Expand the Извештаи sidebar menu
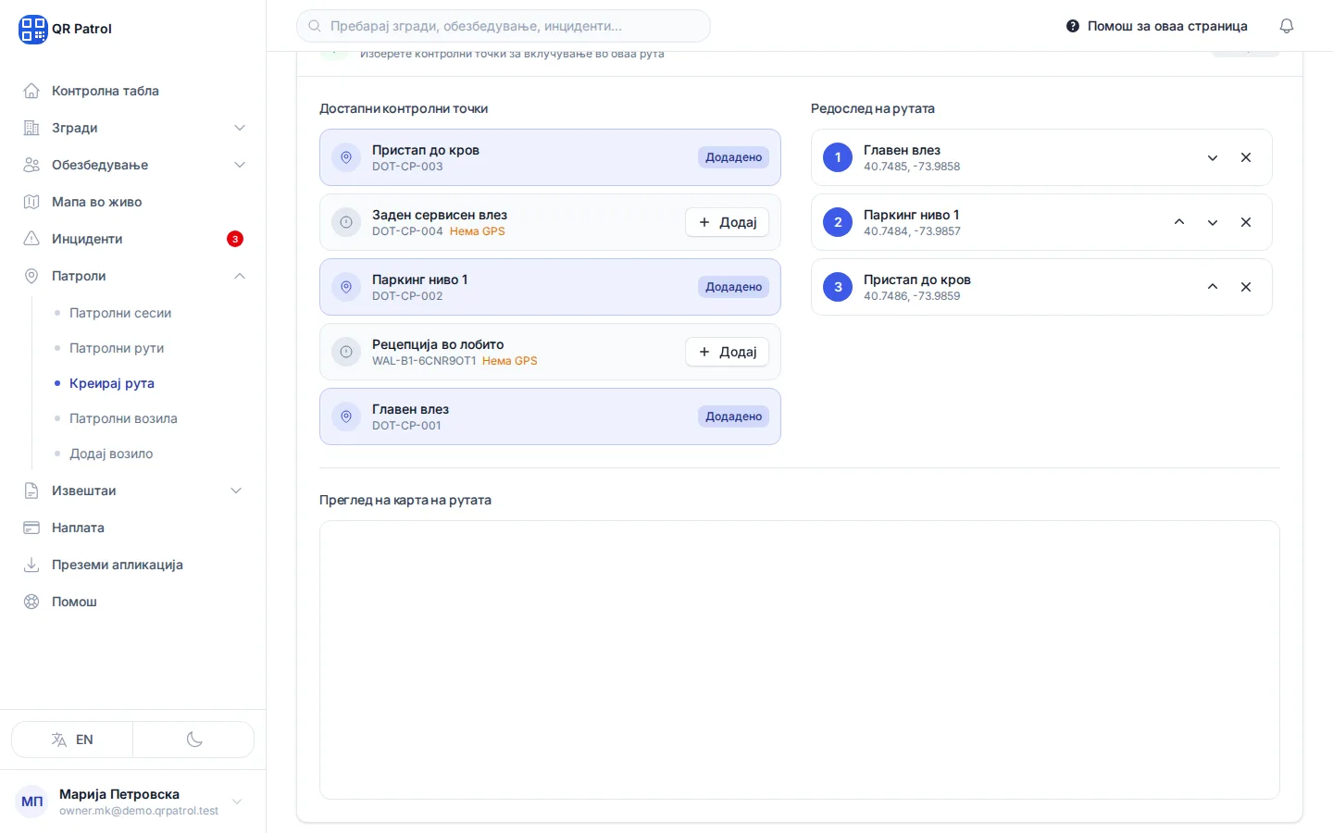The image size is (1333, 833). coord(133,491)
